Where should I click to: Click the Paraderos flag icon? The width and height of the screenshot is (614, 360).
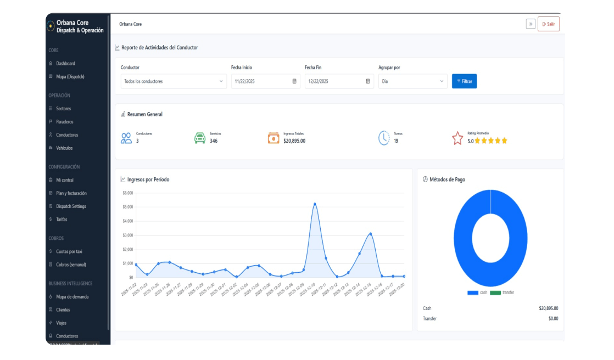click(51, 122)
